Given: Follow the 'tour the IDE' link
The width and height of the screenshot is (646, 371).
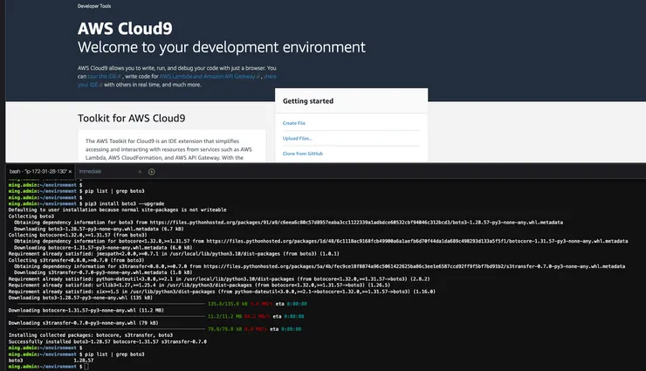Looking at the screenshot, I should click(x=104, y=76).
